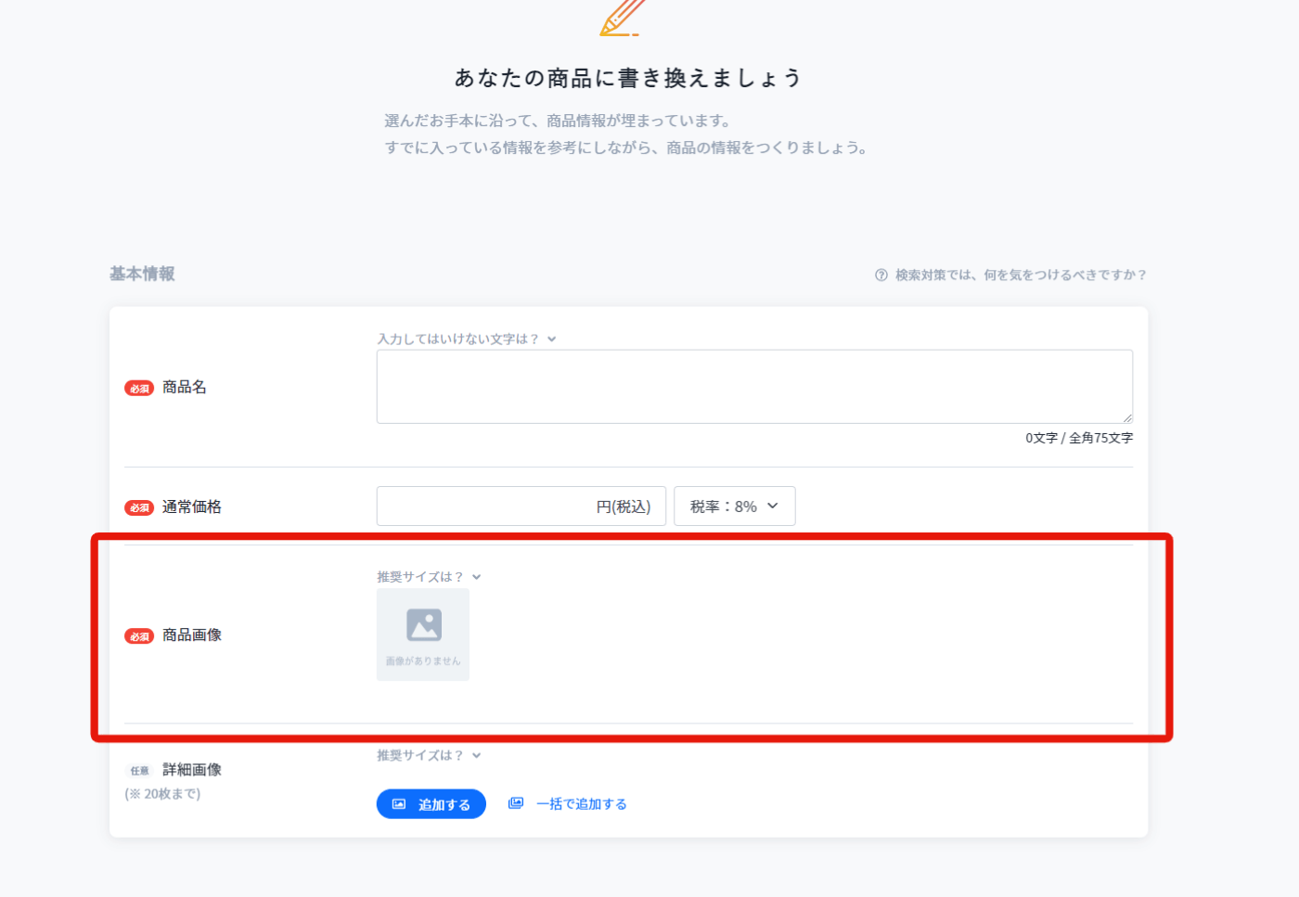Expand 入力してはいけない文字は？ hint
Viewport: 1299px width, 897px height.
click(x=467, y=340)
